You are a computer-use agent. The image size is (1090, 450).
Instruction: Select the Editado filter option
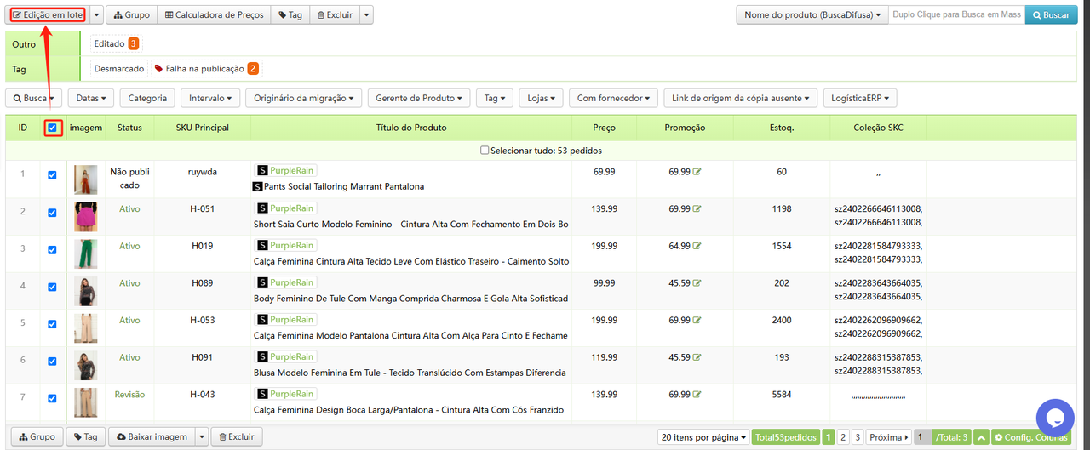coord(115,43)
